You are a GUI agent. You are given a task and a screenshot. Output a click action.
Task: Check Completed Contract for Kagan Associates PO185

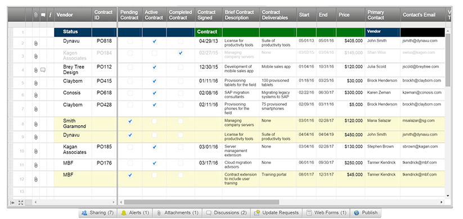181,147
